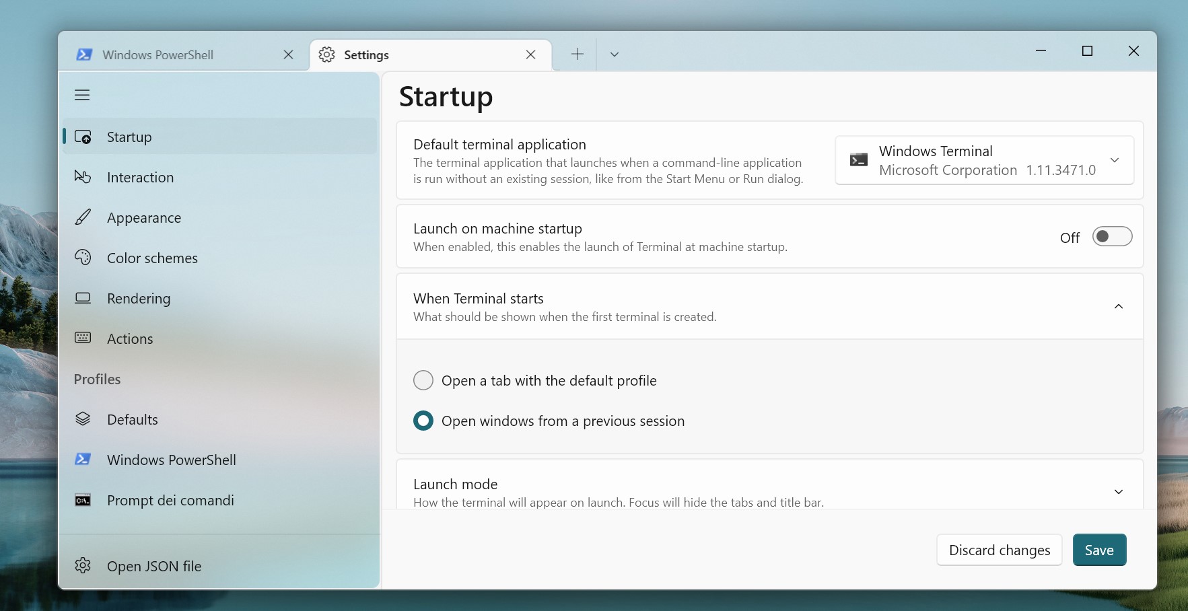
Task: Open the Actions settings page
Action: pos(219,338)
